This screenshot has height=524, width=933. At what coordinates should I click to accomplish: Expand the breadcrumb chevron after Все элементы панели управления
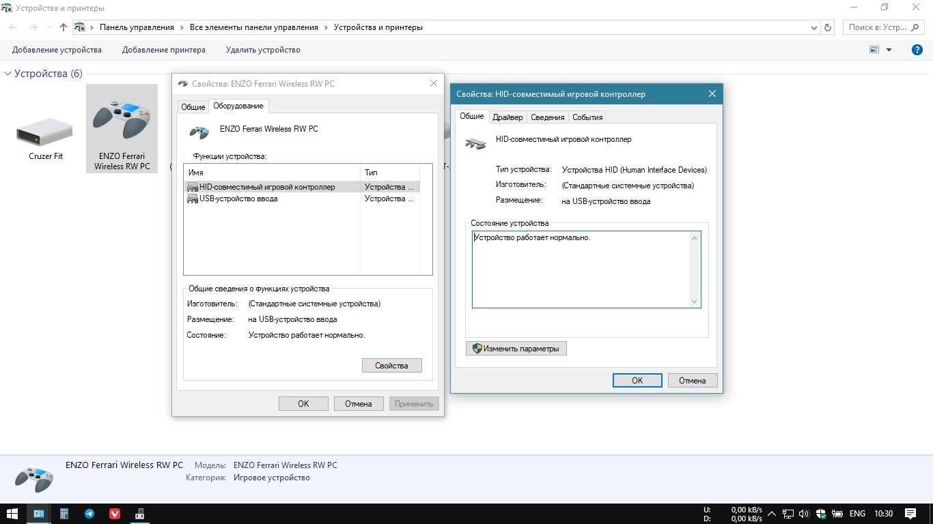click(x=326, y=27)
